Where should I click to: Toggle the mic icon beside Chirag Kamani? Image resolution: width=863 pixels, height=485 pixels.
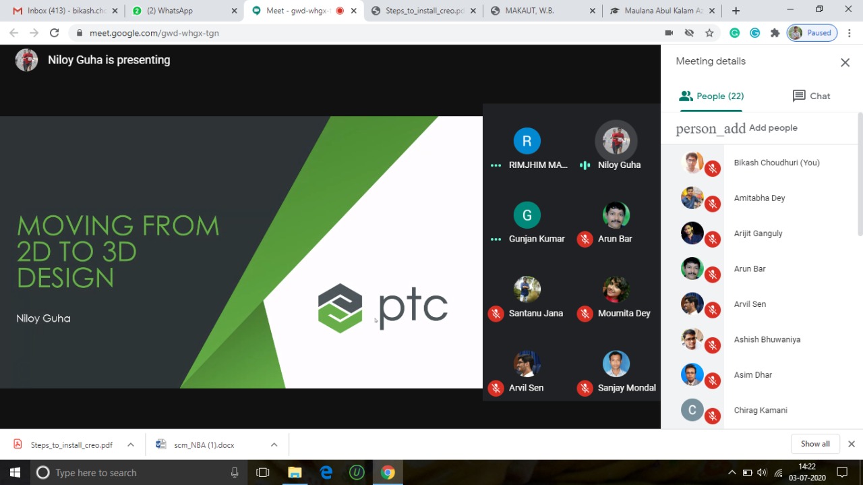(713, 416)
